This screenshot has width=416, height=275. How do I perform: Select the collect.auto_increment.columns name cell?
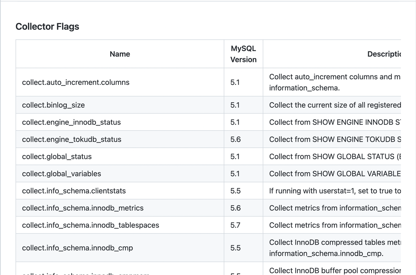tap(76, 82)
